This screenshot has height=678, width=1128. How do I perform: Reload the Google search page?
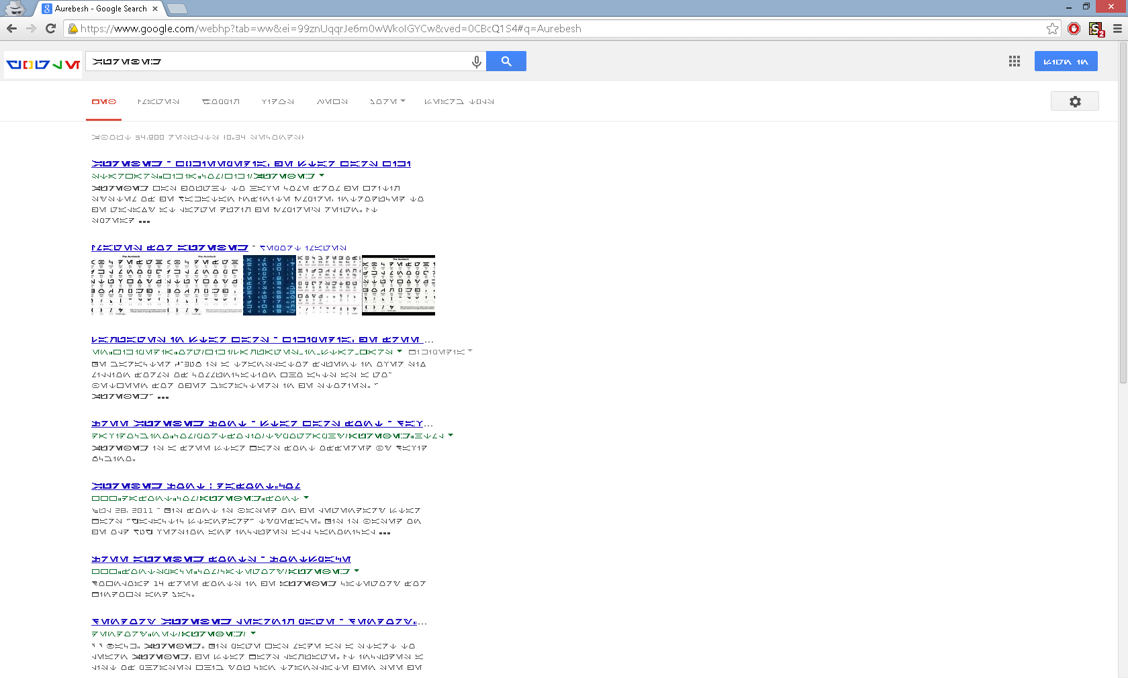pyautogui.click(x=50, y=28)
